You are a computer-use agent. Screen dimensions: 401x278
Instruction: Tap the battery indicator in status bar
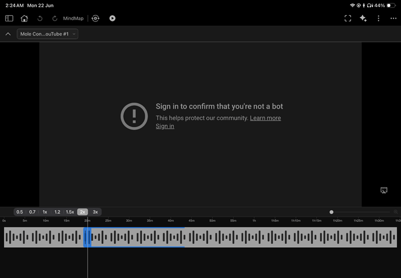[x=391, y=5]
